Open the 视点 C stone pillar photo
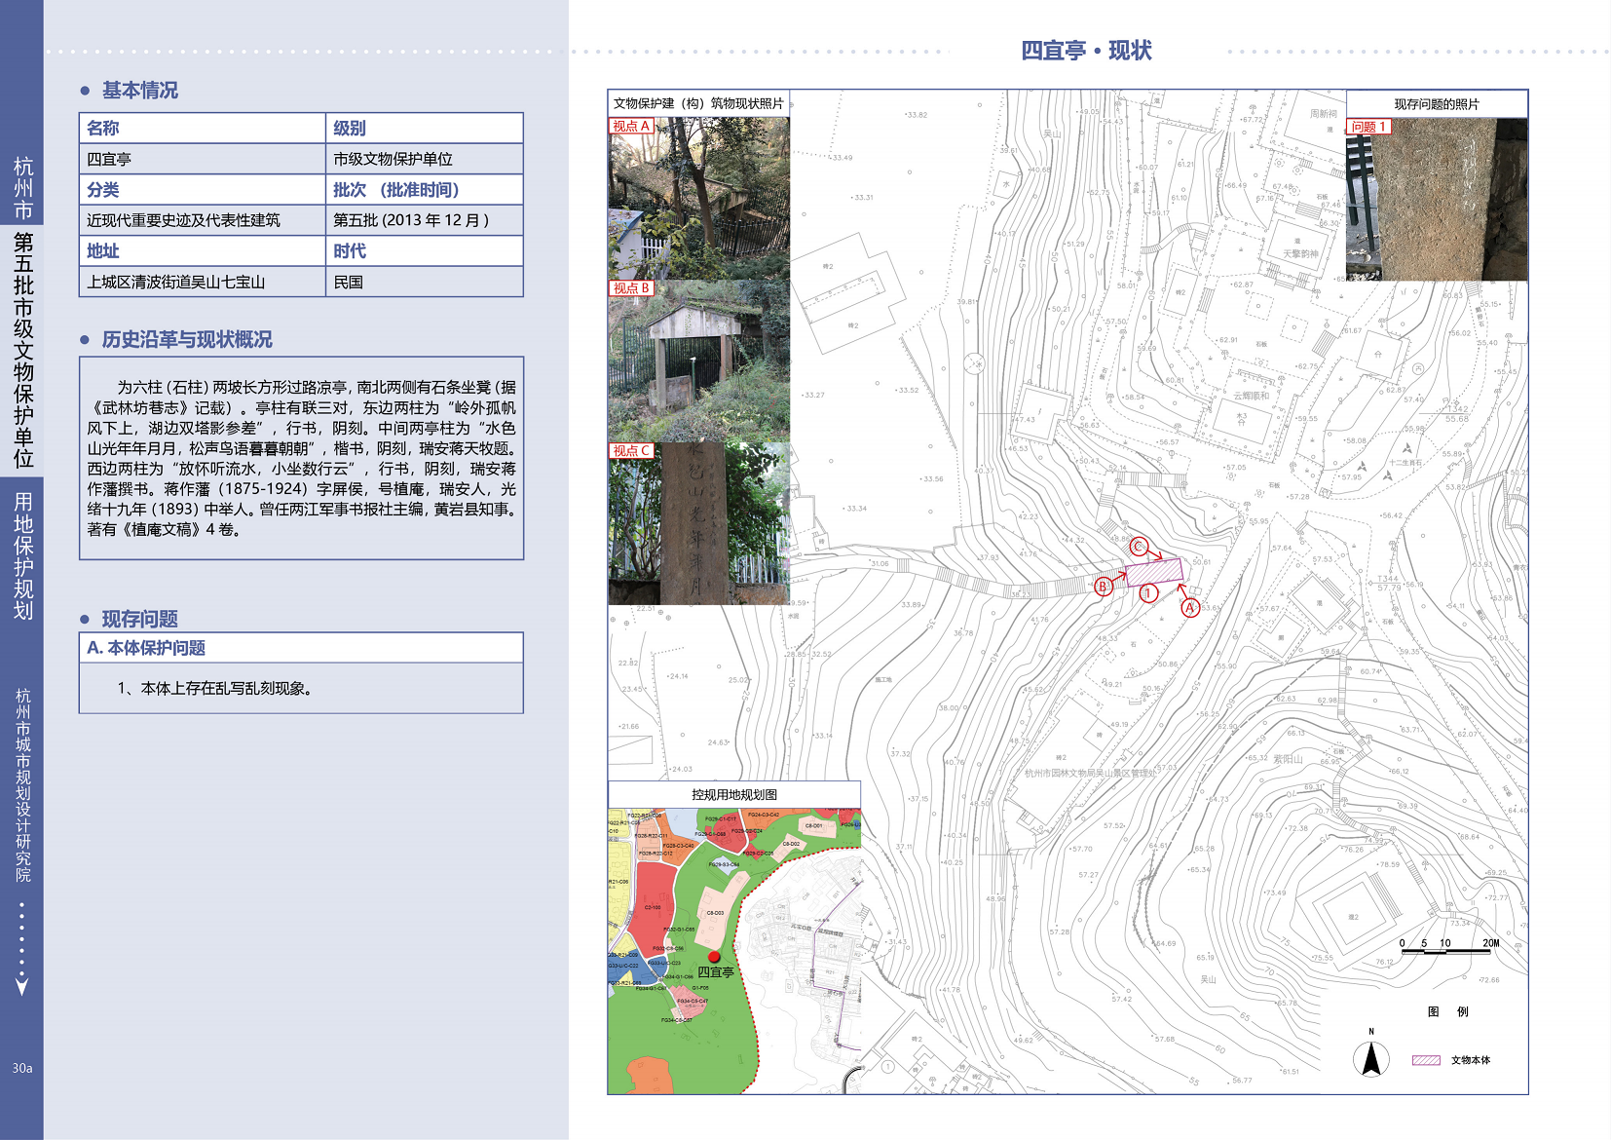Screen dimensions: 1611x1140 [x=698, y=524]
